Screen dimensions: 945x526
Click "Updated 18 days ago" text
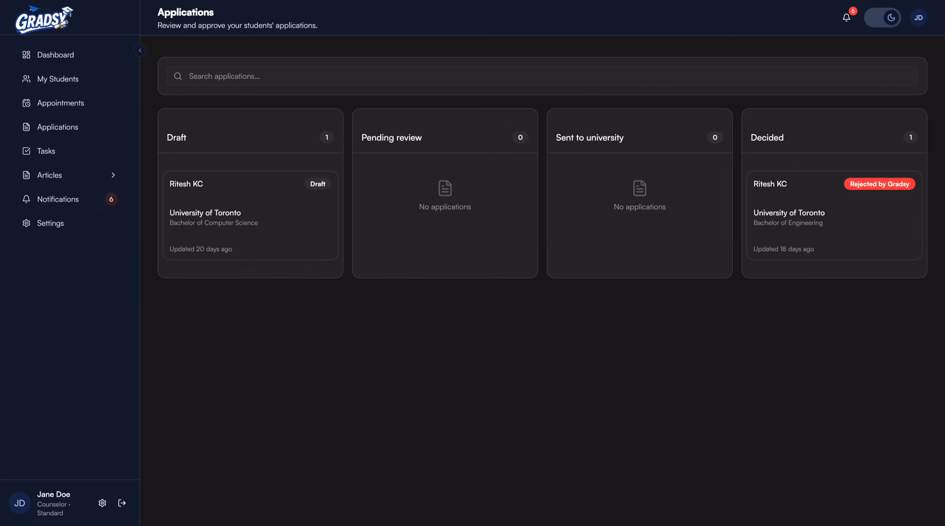783,249
